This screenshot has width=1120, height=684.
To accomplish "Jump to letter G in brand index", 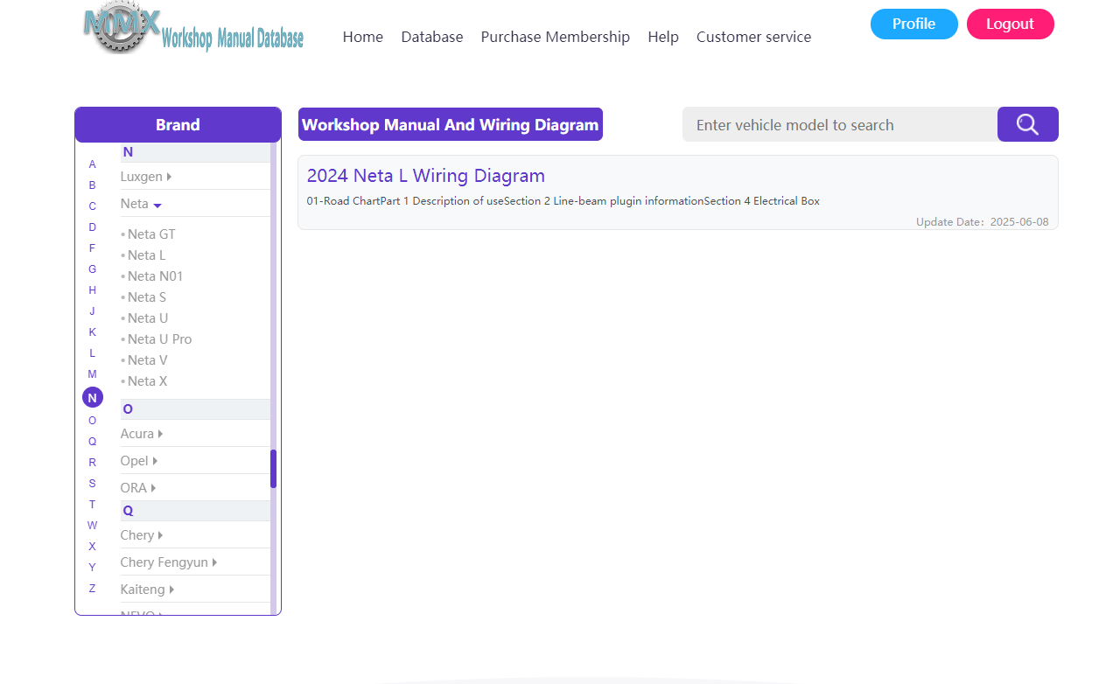I will 93,269.
